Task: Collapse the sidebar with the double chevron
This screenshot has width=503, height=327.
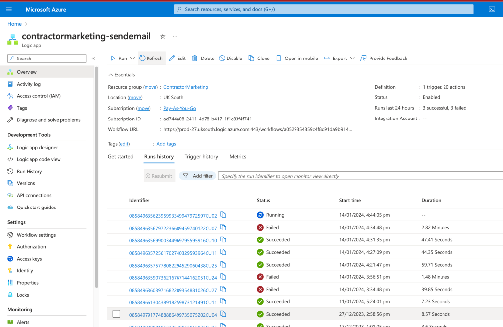Action: click(x=93, y=59)
